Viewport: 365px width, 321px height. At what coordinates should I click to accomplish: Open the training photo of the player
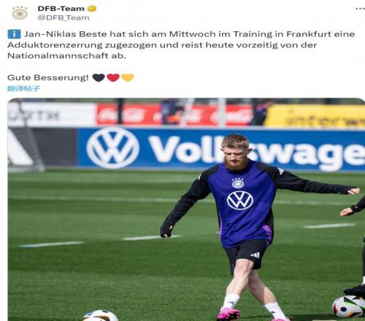point(186,209)
